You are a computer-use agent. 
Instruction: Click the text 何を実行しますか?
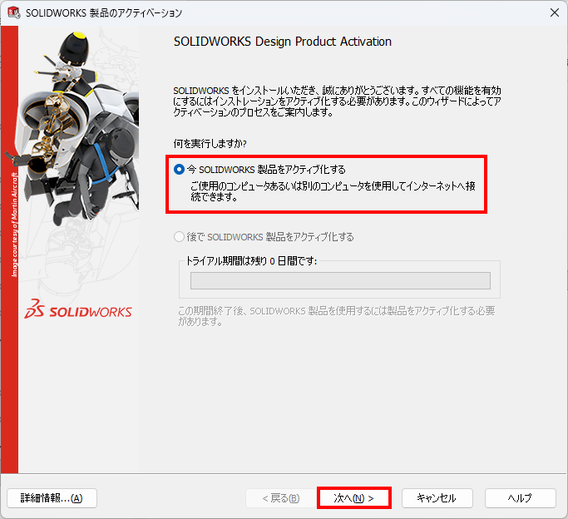[210, 144]
